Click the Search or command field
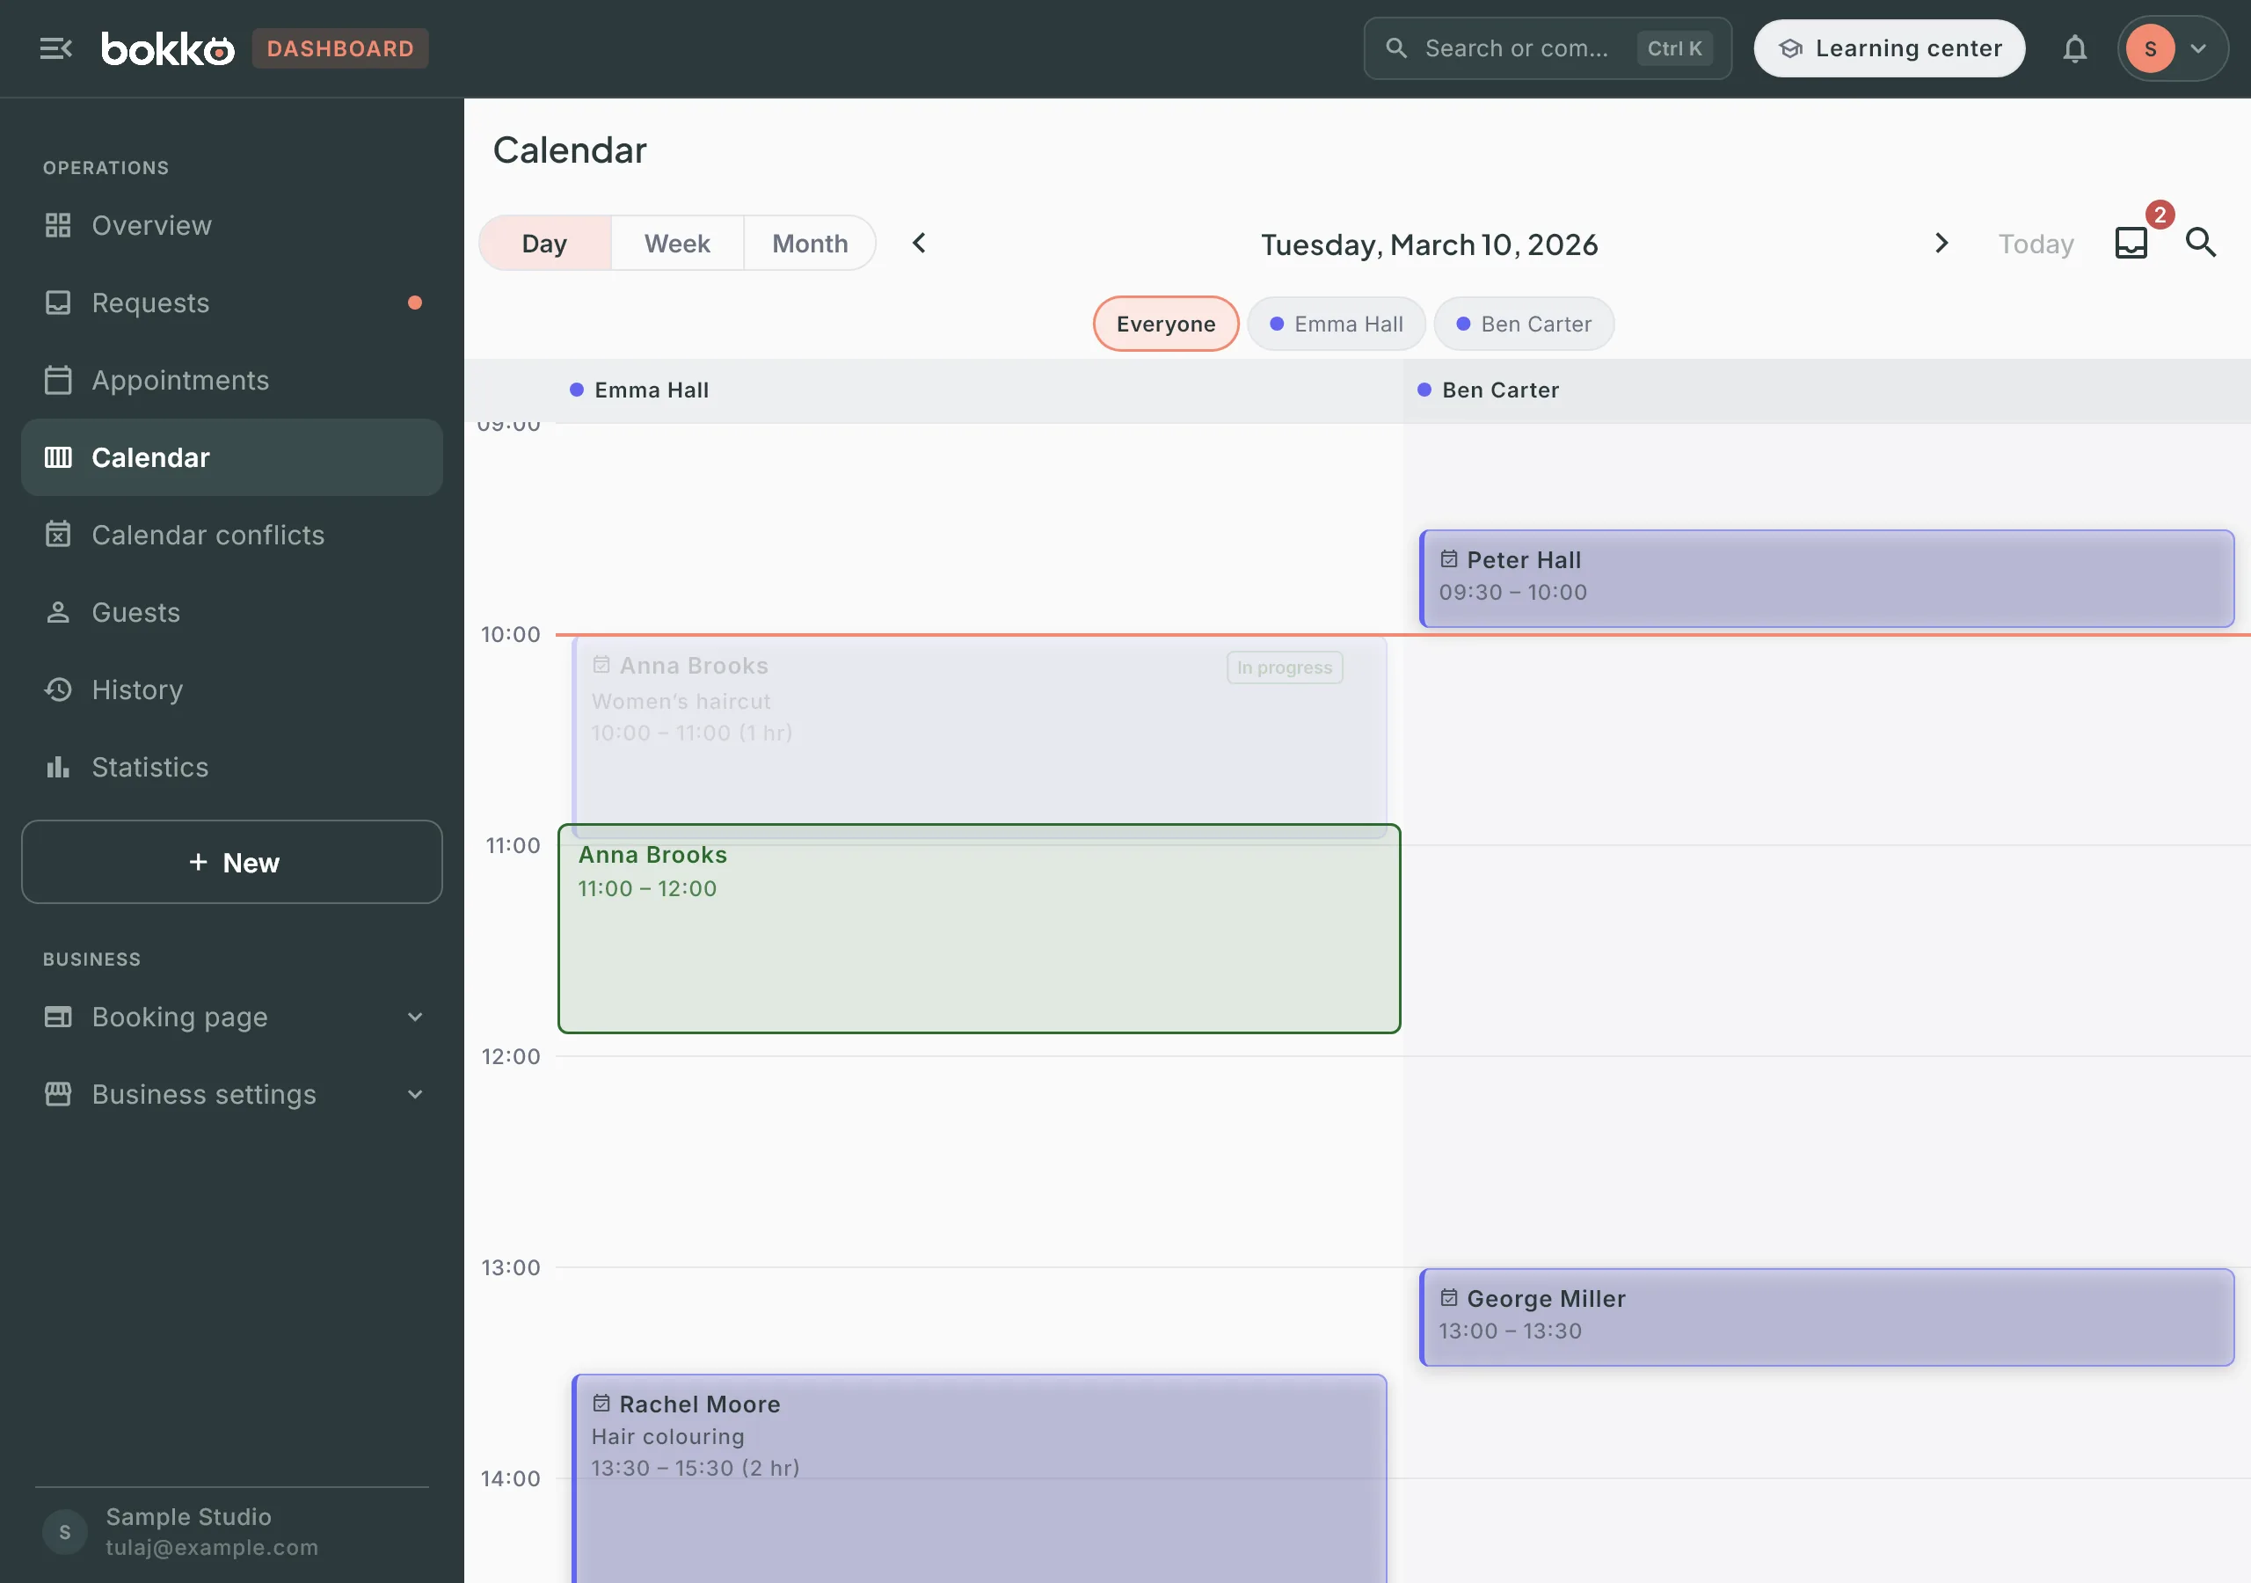Image resolution: width=2251 pixels, height=1583 pixels. pos(1547,48)
